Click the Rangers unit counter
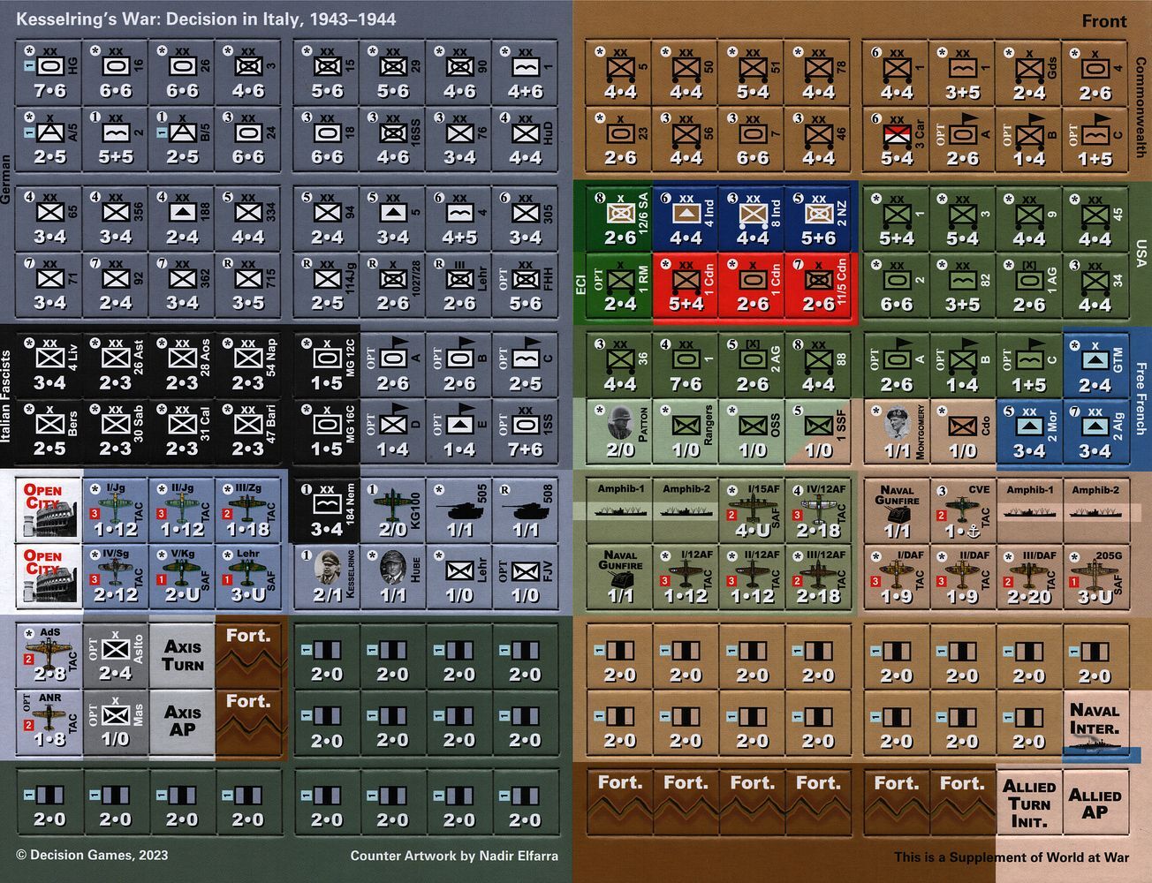Viewport: 1152px width, 883px height. click(686, 433)
